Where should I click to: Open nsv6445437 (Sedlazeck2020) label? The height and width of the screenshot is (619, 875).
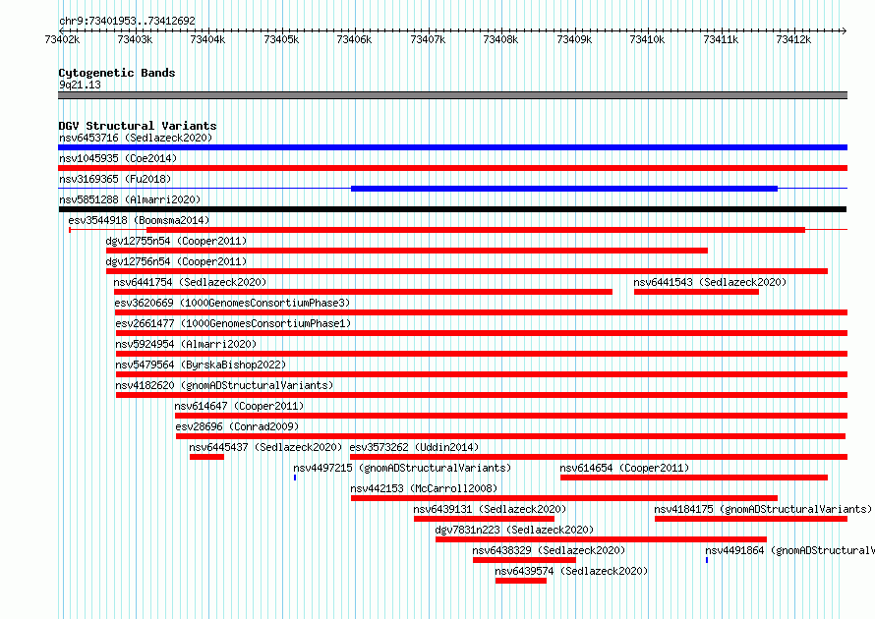(265, 447)
